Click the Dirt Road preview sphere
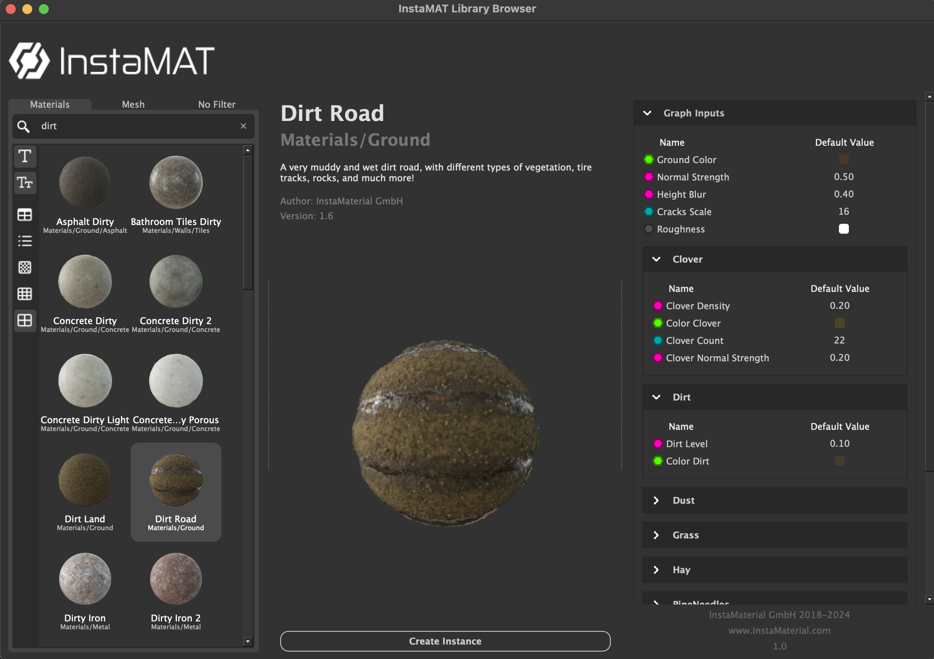Viewport: 934px width, 659px height. point(445,433)
